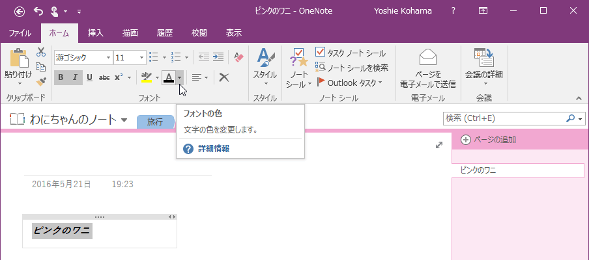The image size is (589, 260).
Task: Open the Outlook タスク flag menu
Action: click(350, 83)
